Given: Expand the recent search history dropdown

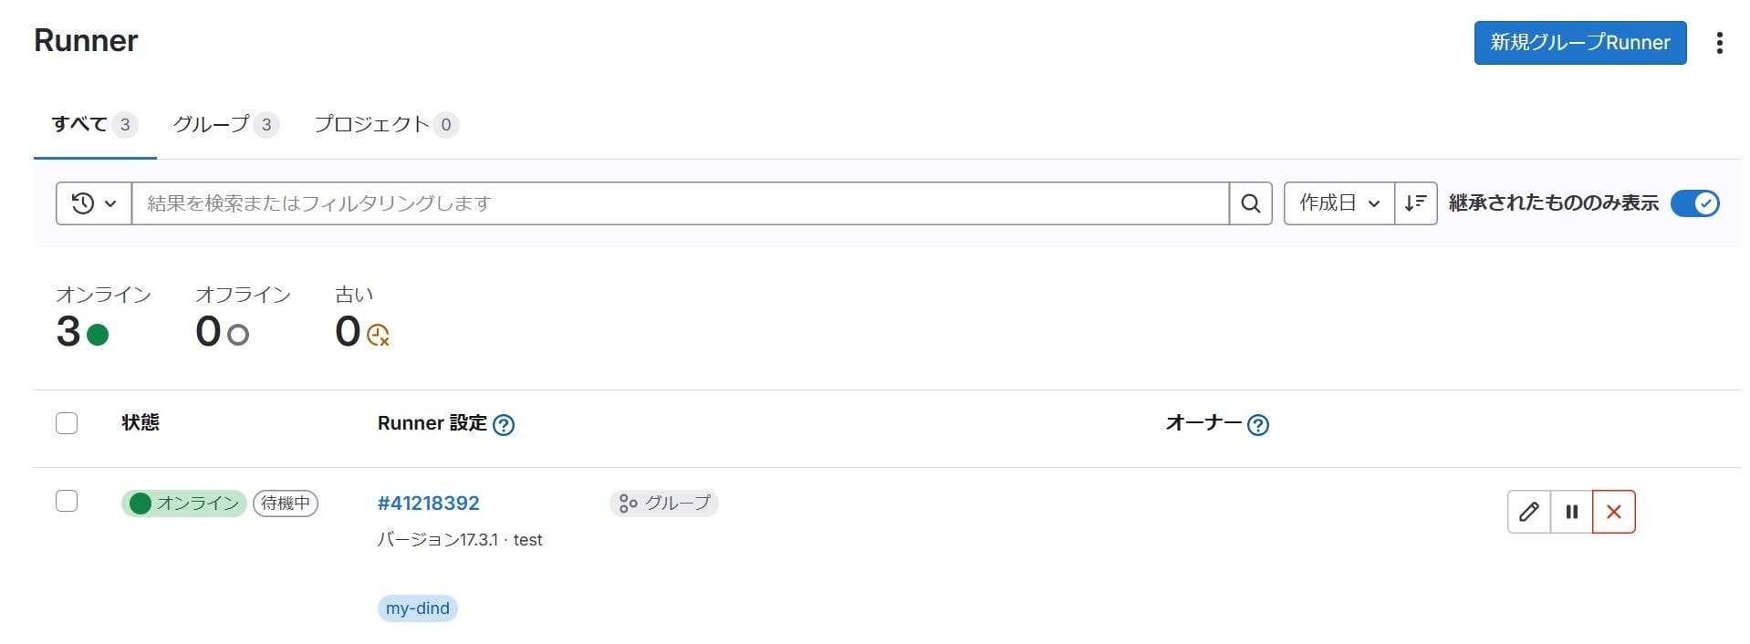Looking at the screenshot, I should (x=94, y=203).
